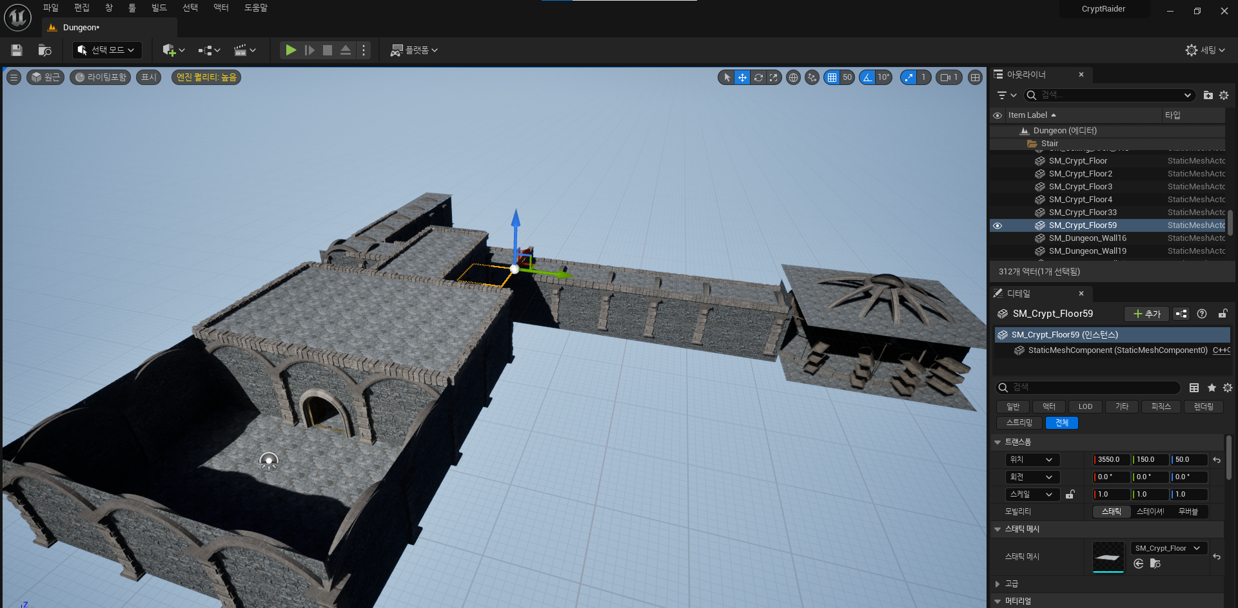The height and width of the screenshot is (608, 1238).
Task: Open outliner settings gear
Action: [1224, 95]
